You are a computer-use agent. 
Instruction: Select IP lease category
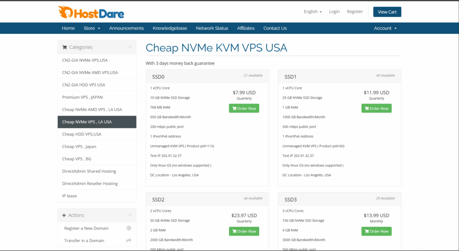click(97, 196)
